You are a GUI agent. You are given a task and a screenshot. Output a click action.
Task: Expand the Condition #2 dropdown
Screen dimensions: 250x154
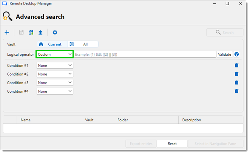tap(55, 74)
